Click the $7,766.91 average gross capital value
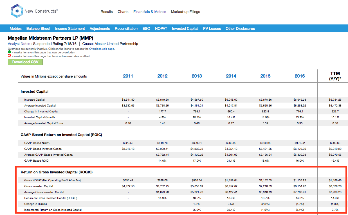 [300, 192]
